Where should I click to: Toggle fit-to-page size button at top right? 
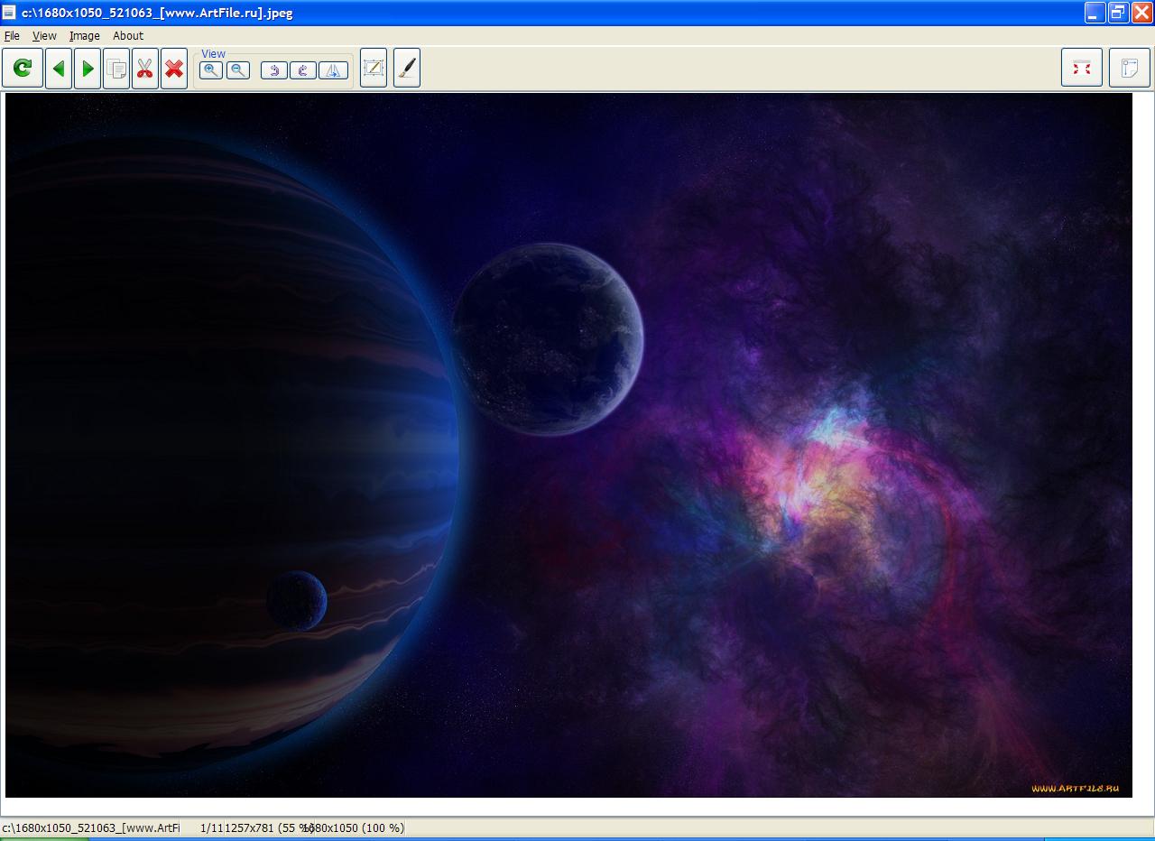click(x=1129, y=69)
